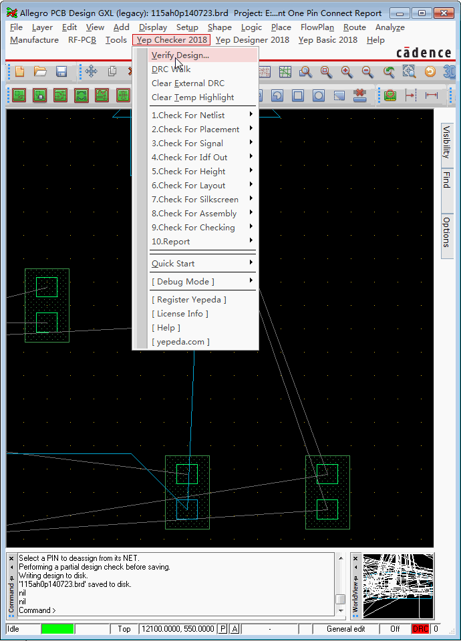Viewport: 461px width, 641px height.
Task: Open the 1.Check For Netlist submenu
Action: (202, 116)
